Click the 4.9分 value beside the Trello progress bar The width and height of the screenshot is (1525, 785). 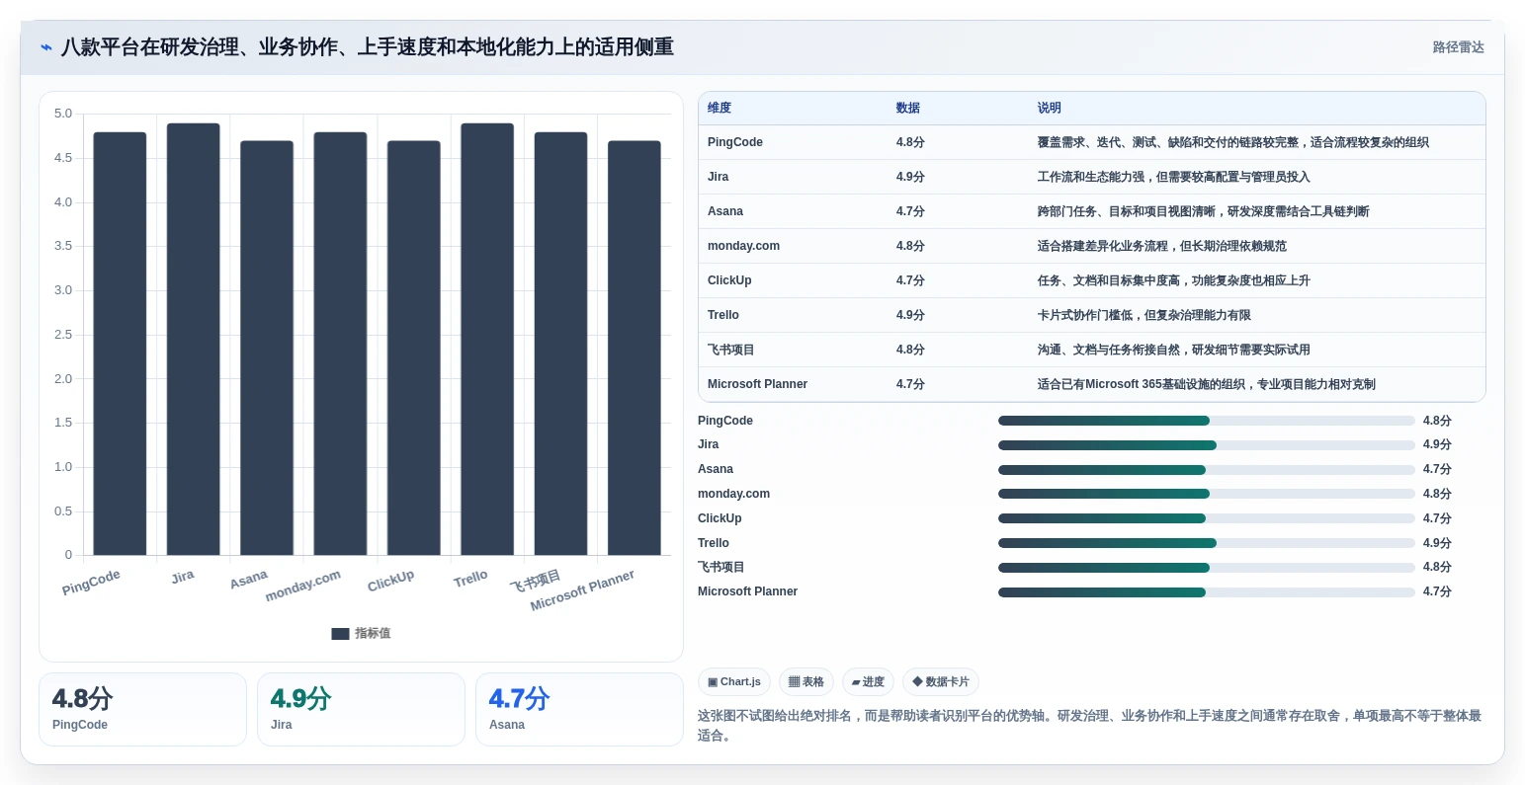pyautogui.click(x=1437, y=543)
